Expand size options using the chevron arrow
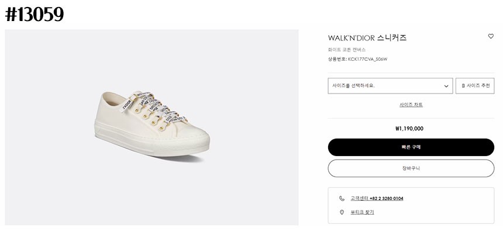Image resolution: width=503 pixels, height=252 pixels. (446, 86)
